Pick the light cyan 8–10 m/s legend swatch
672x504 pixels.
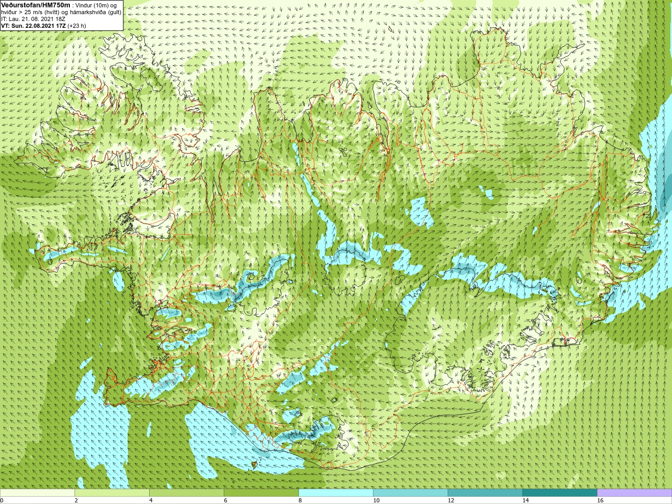tap(336, 493)
